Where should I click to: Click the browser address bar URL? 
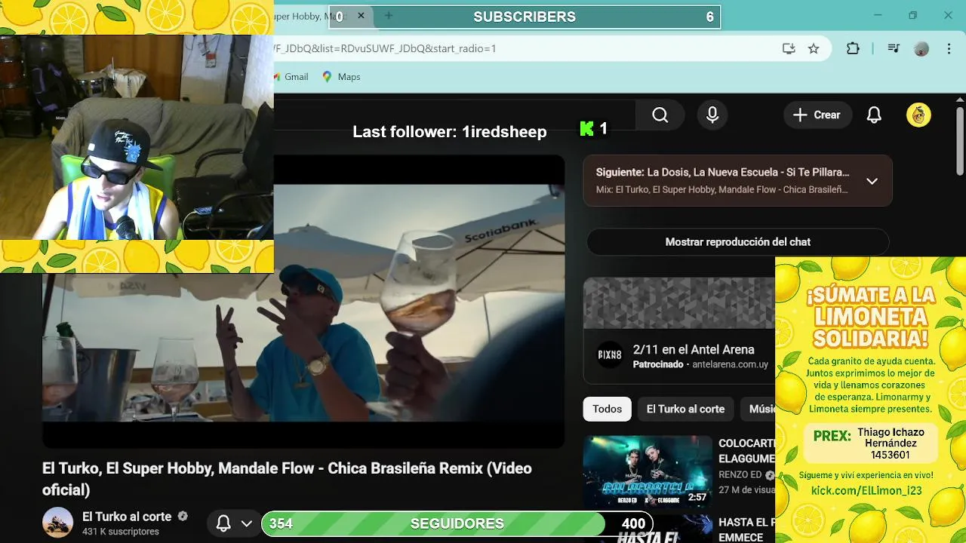(385, 48)
